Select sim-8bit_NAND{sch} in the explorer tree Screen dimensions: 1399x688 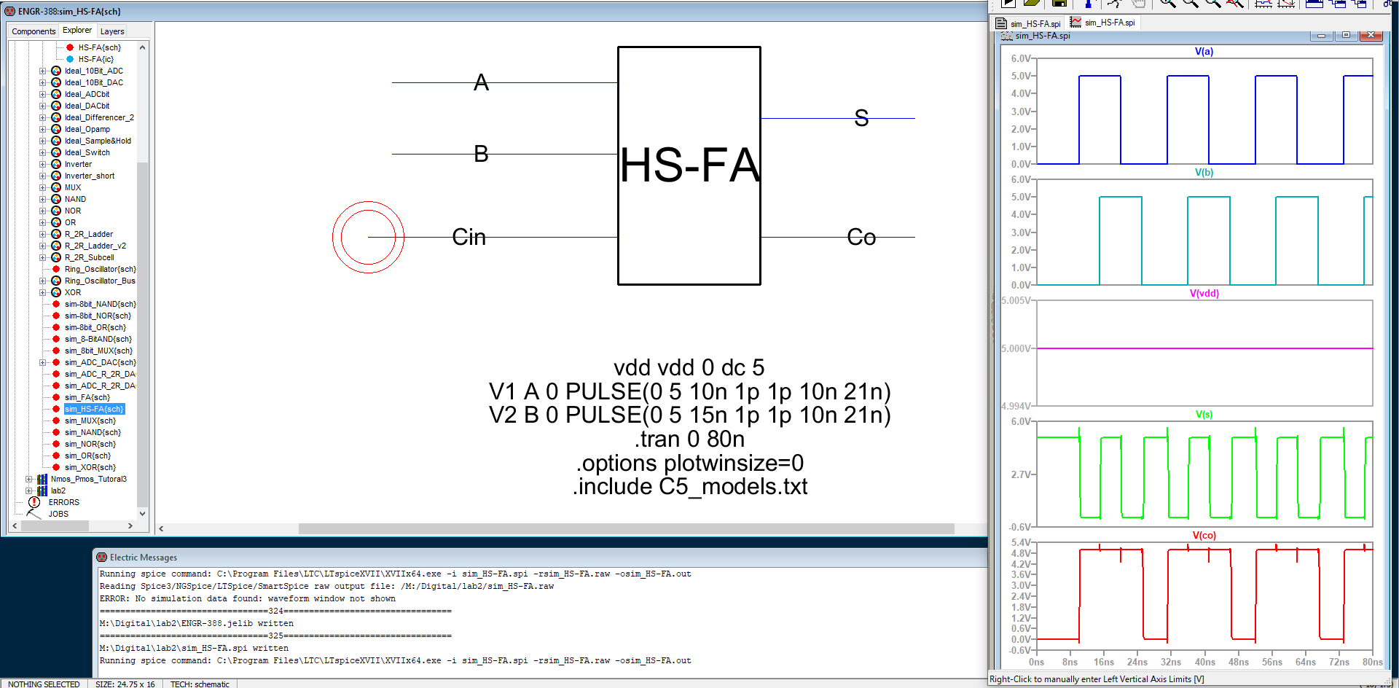pos(100,304)
